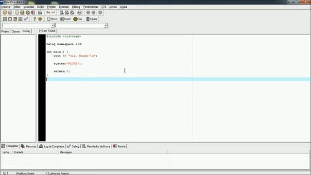
Task: Open help via the question mark icon
Action: tap(35, 19)
